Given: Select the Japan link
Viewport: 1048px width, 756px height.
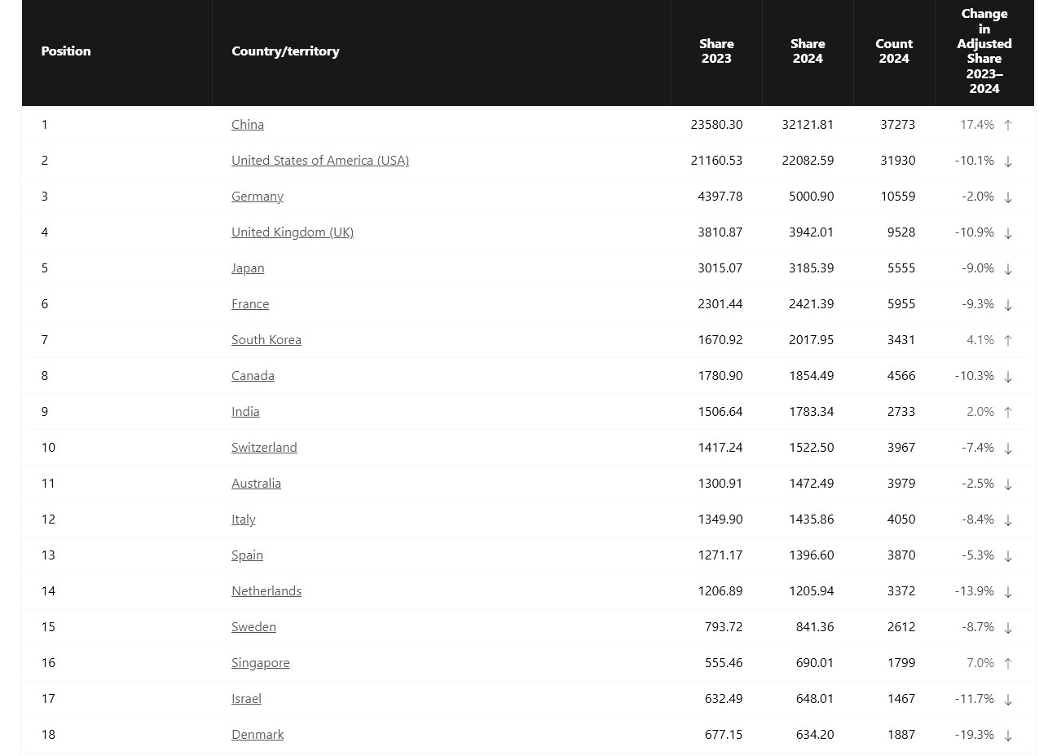Looking at the screenshot, I should 247,268.
